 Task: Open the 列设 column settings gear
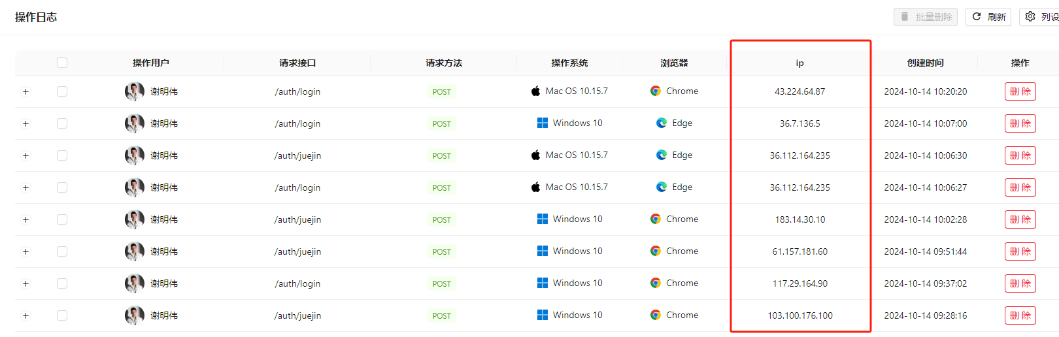coord(1030,16)
